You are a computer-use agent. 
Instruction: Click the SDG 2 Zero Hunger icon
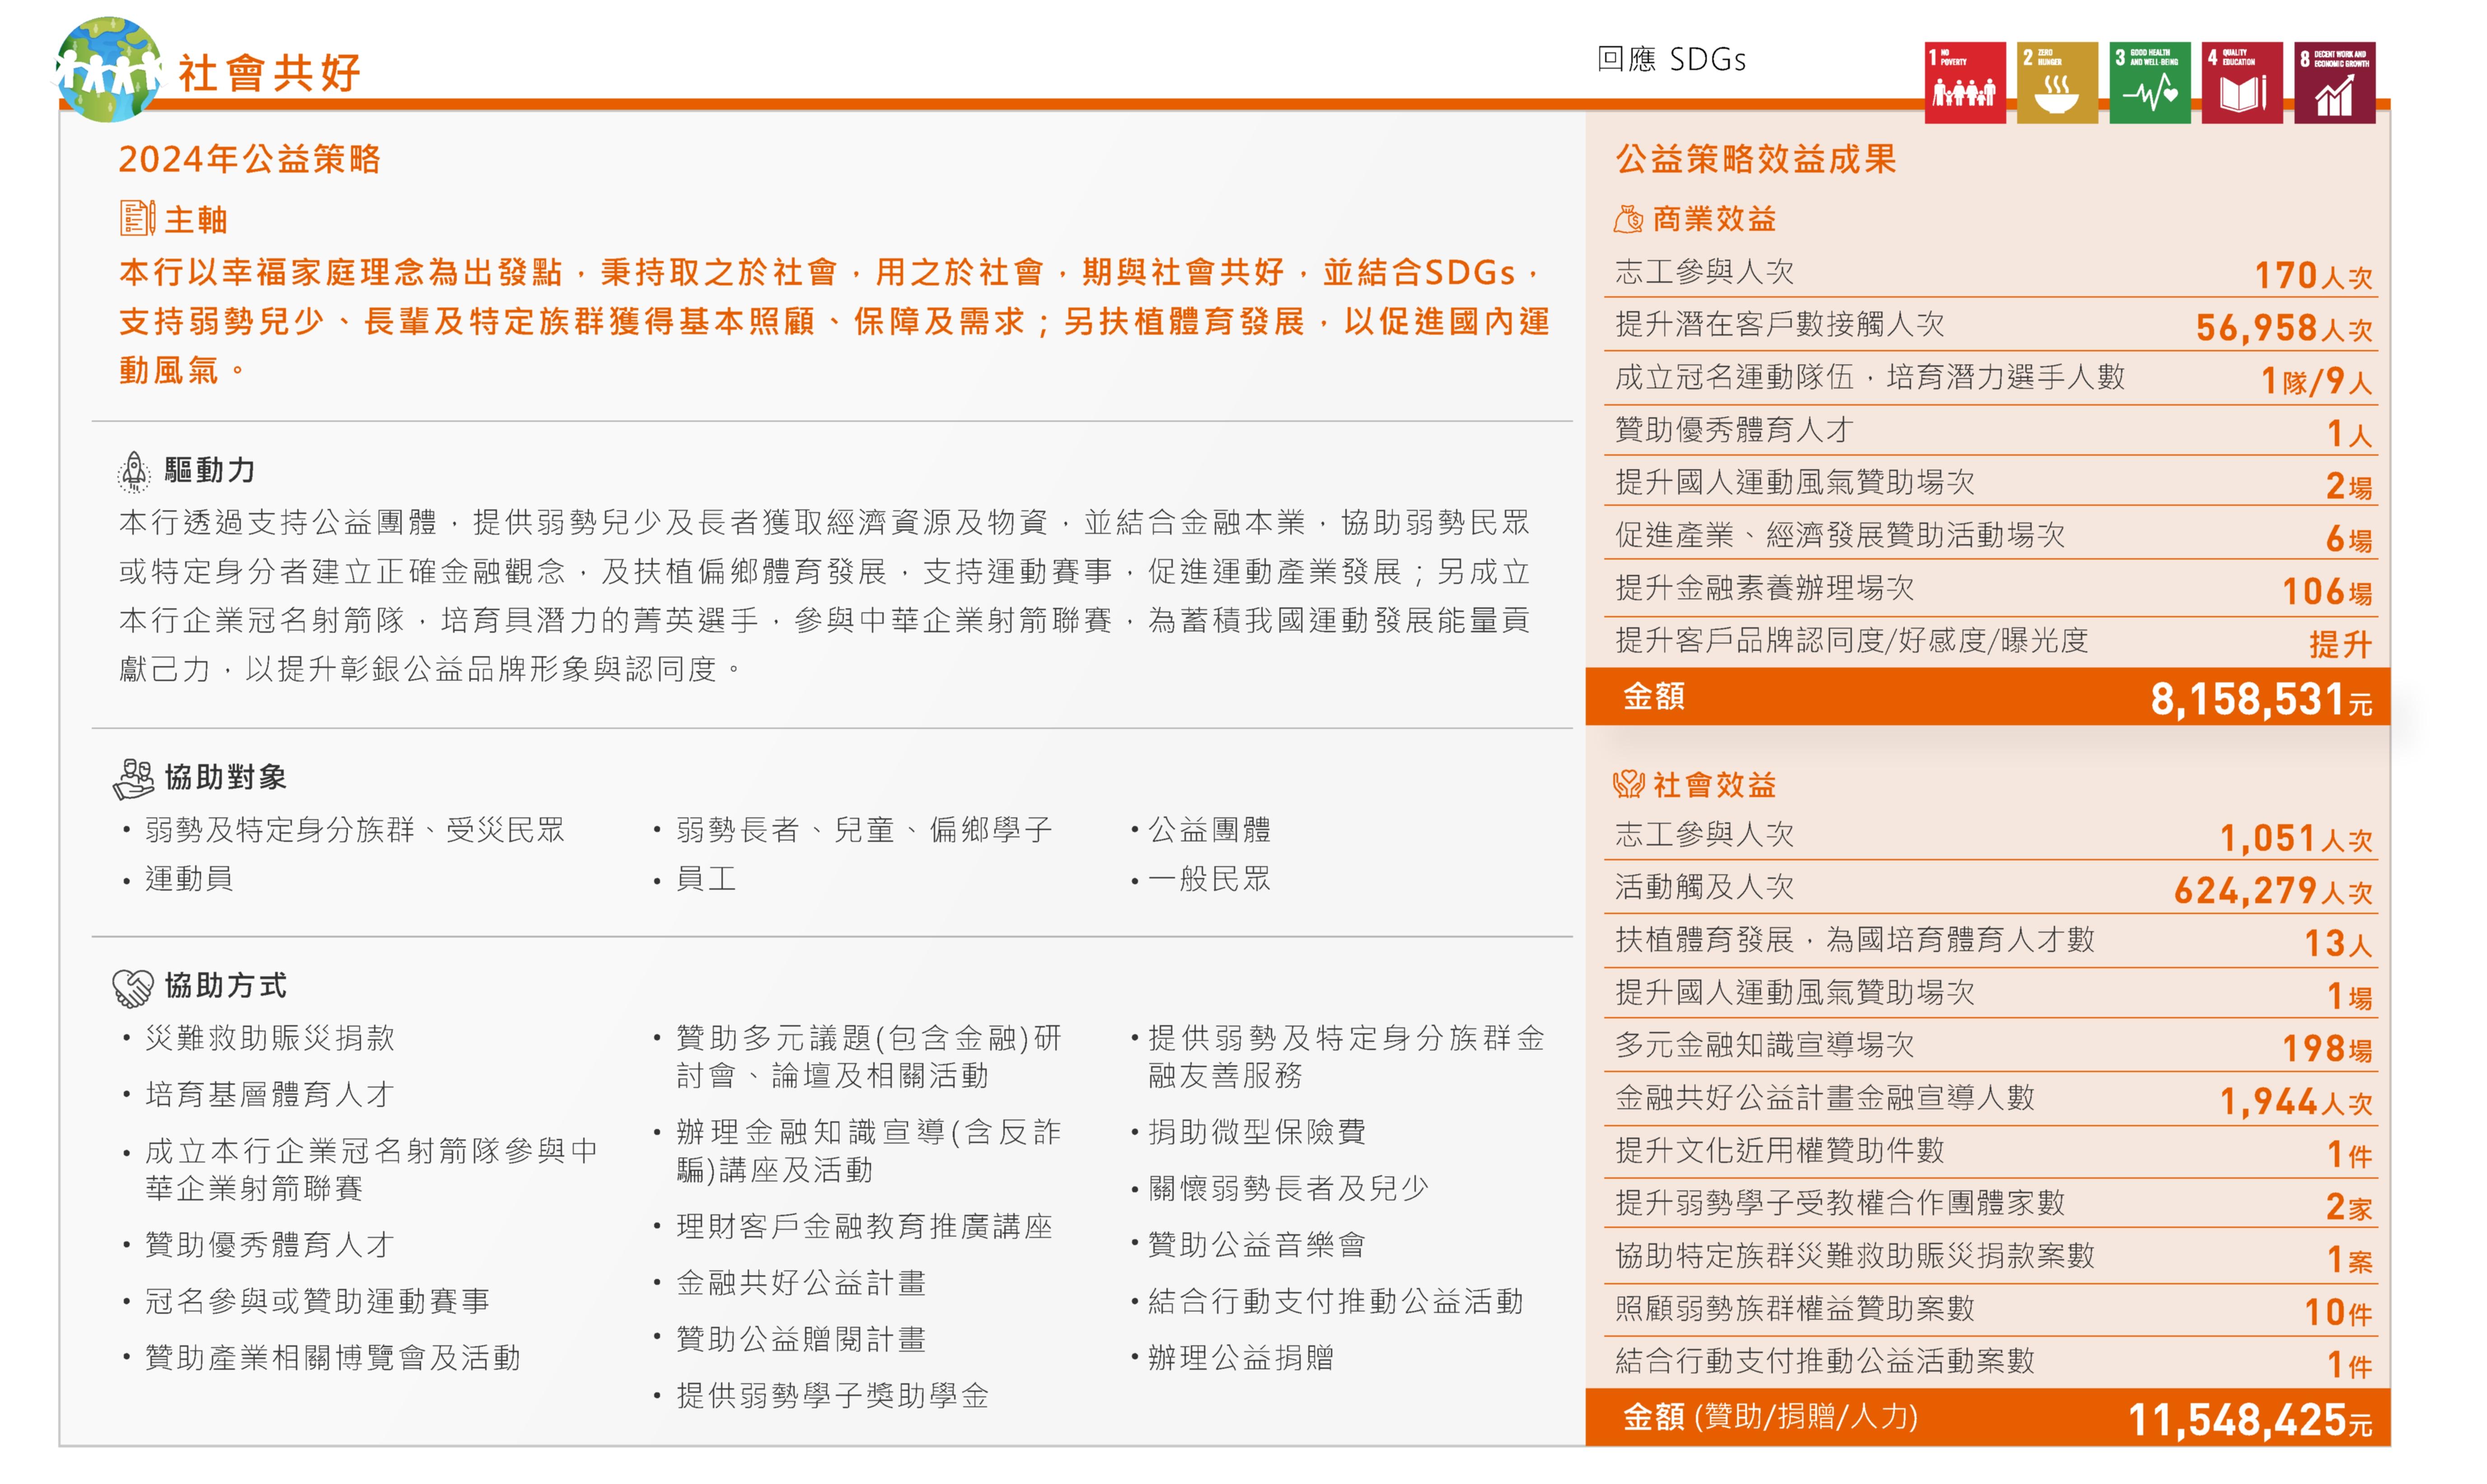[2056, 82]
